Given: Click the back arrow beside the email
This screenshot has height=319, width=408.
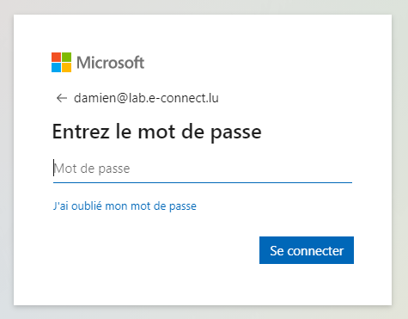Looking at the screenshot, I should click(62, 98).
